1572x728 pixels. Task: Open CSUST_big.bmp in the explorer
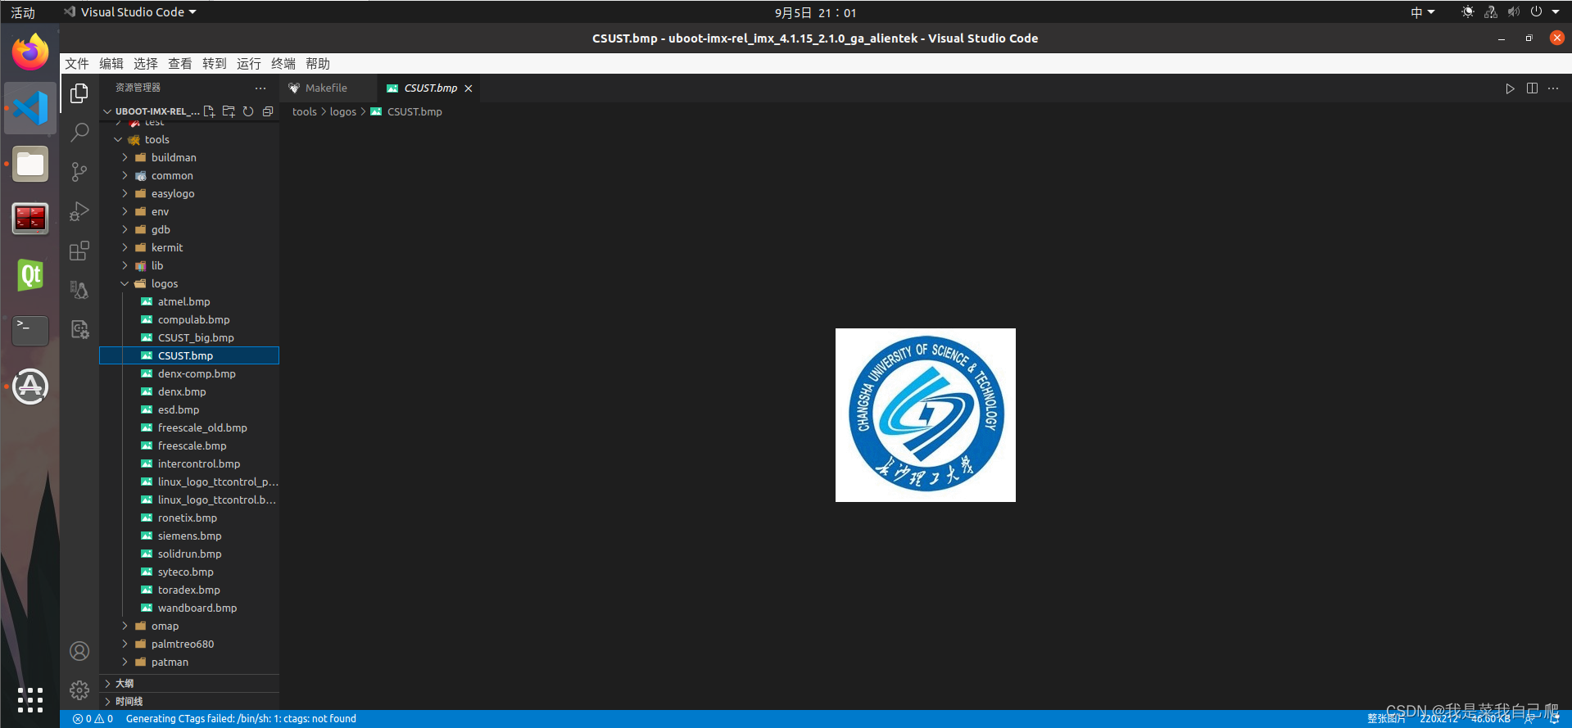tap(189, 337)
